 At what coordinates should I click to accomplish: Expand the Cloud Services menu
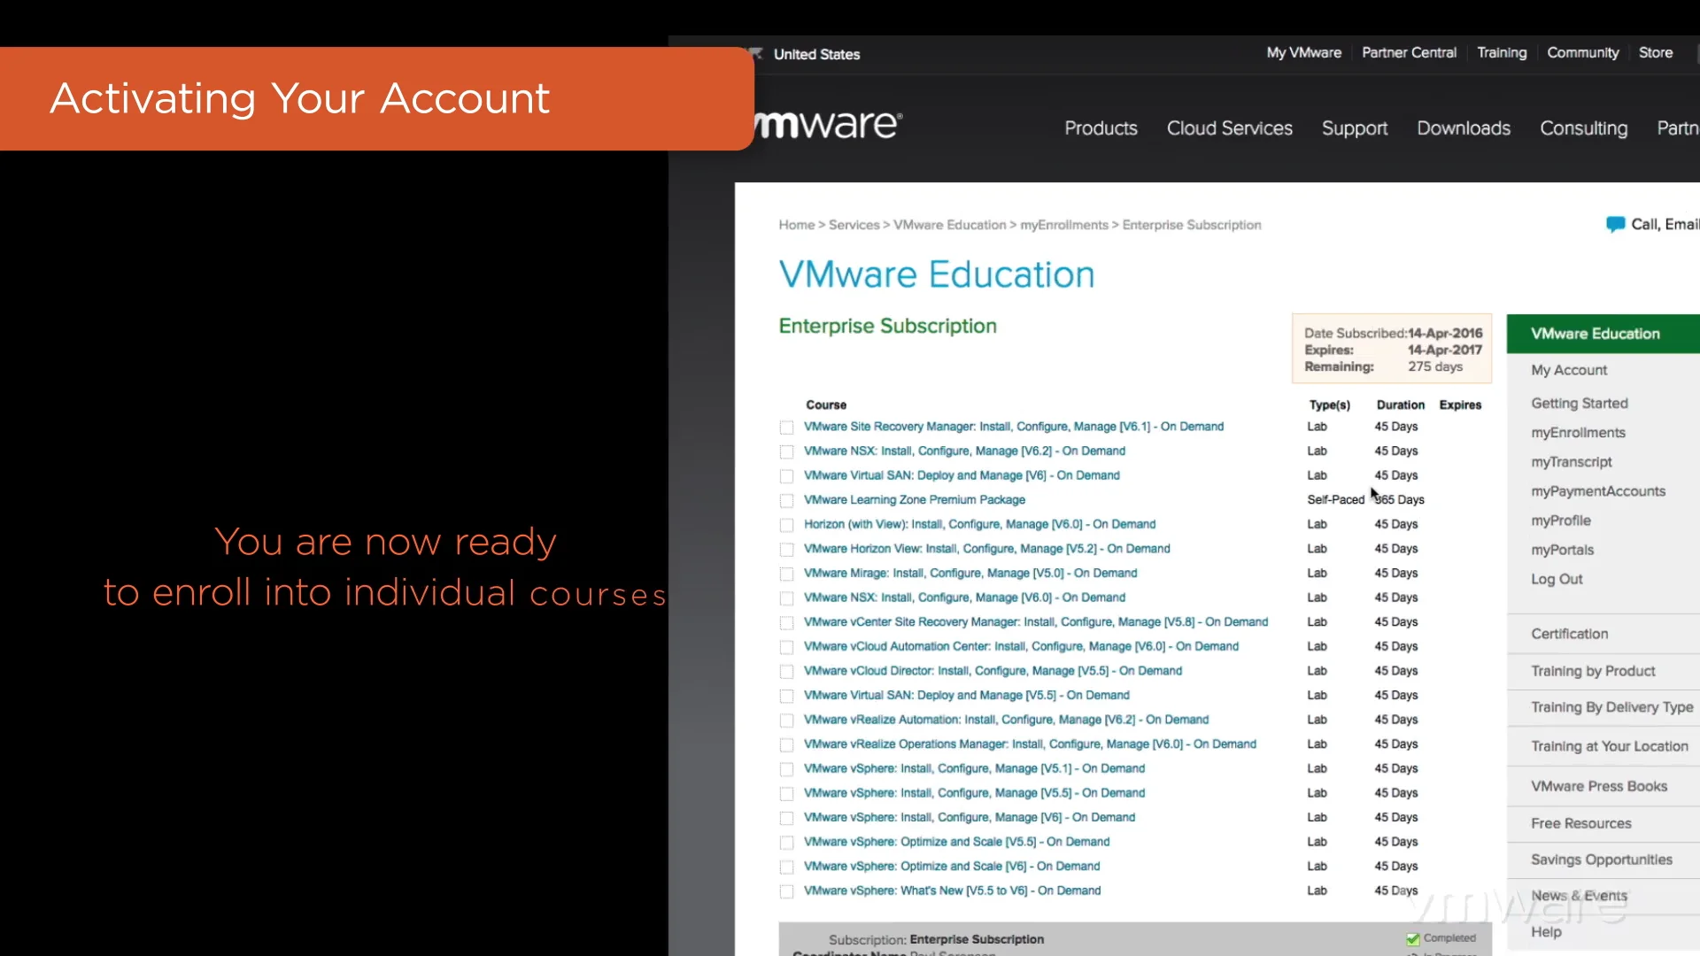click(1229, 128)
